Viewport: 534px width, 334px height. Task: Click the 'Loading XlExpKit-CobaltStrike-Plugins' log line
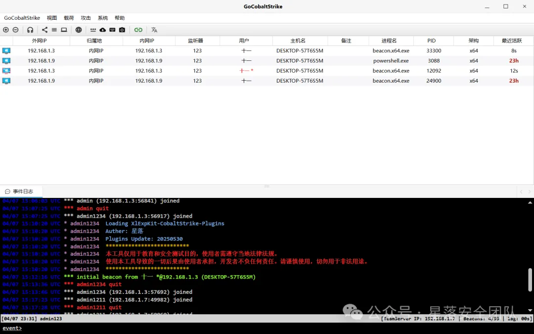pyautogui.click(x=165, y=224)
